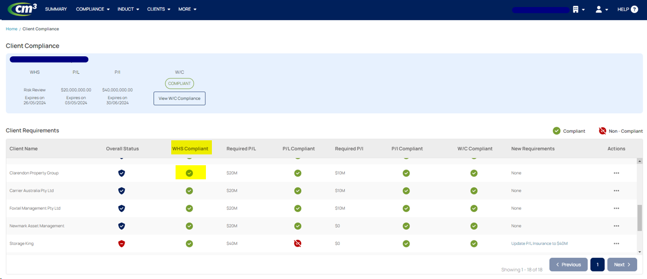The height and width of the screenshot is (279, 647).
Task: Open actions menu for Storage King
Action: point(617,244)
